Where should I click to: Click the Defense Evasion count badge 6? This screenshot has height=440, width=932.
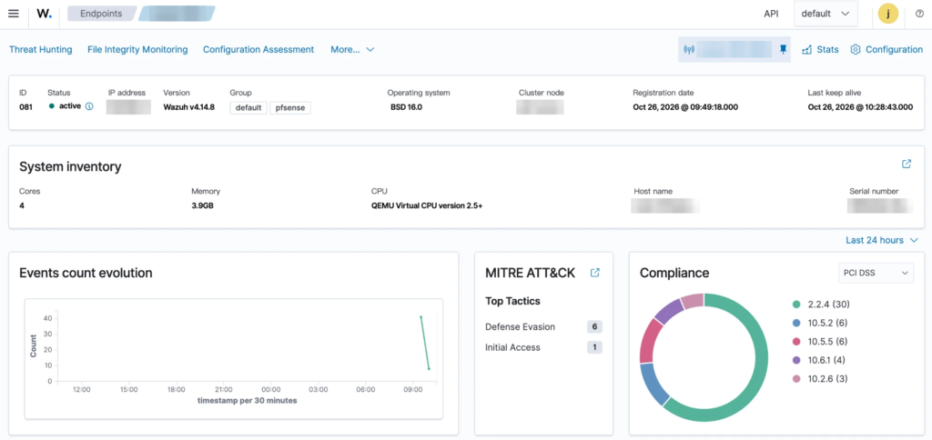(594, 326)
